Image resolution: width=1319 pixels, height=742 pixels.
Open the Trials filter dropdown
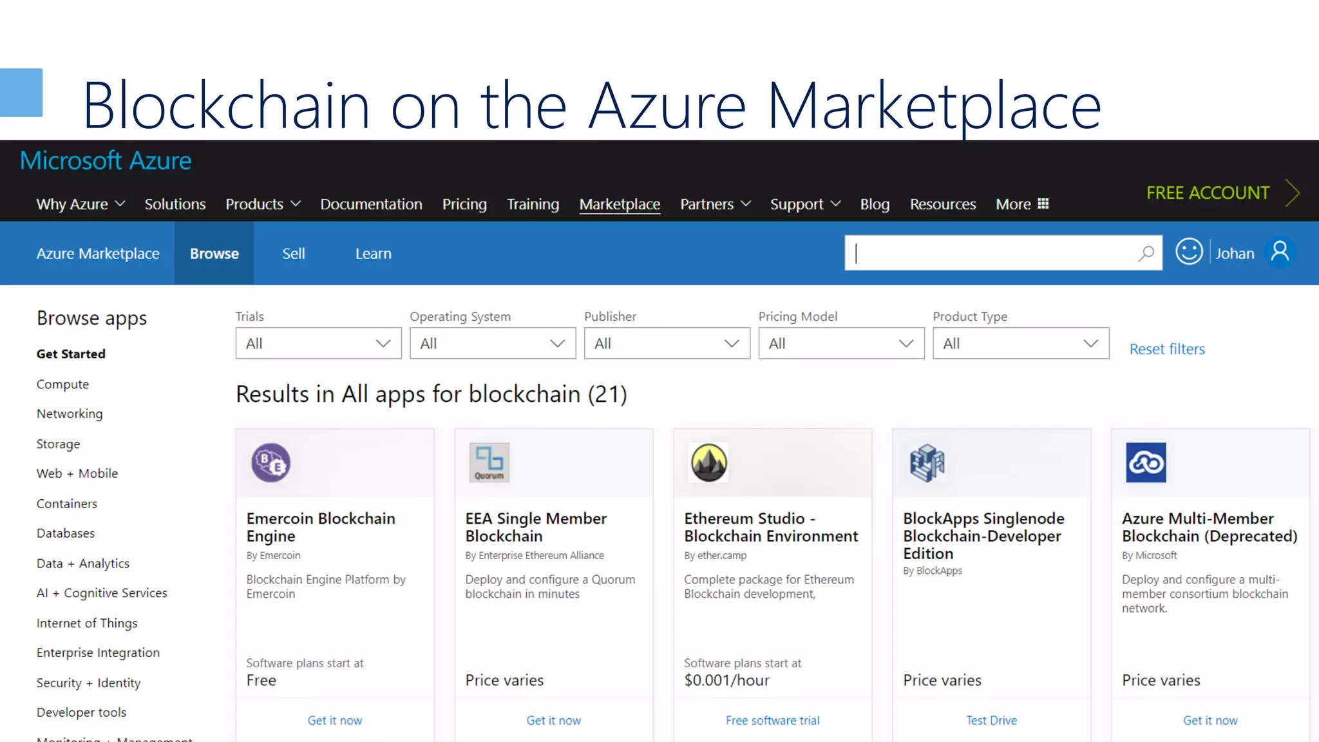[318, 343]
